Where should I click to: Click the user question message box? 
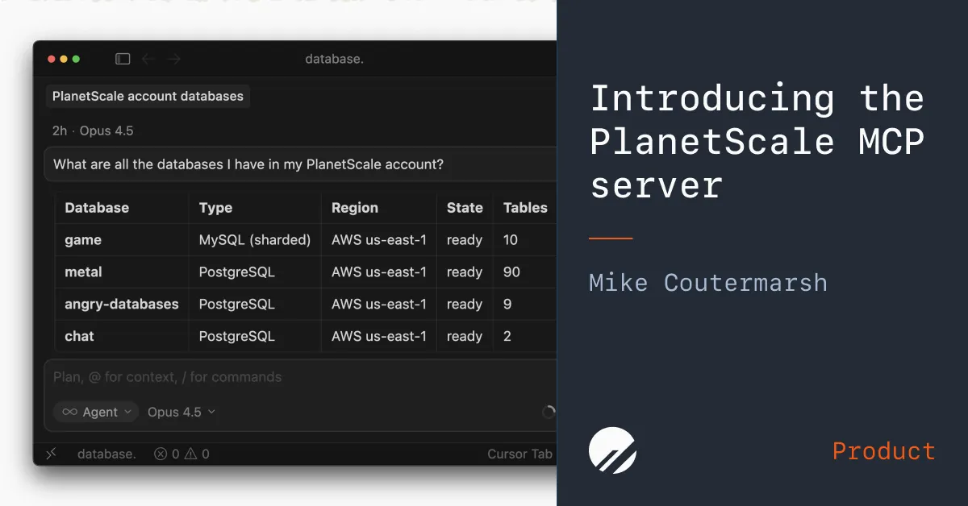[x=300, y=164]
